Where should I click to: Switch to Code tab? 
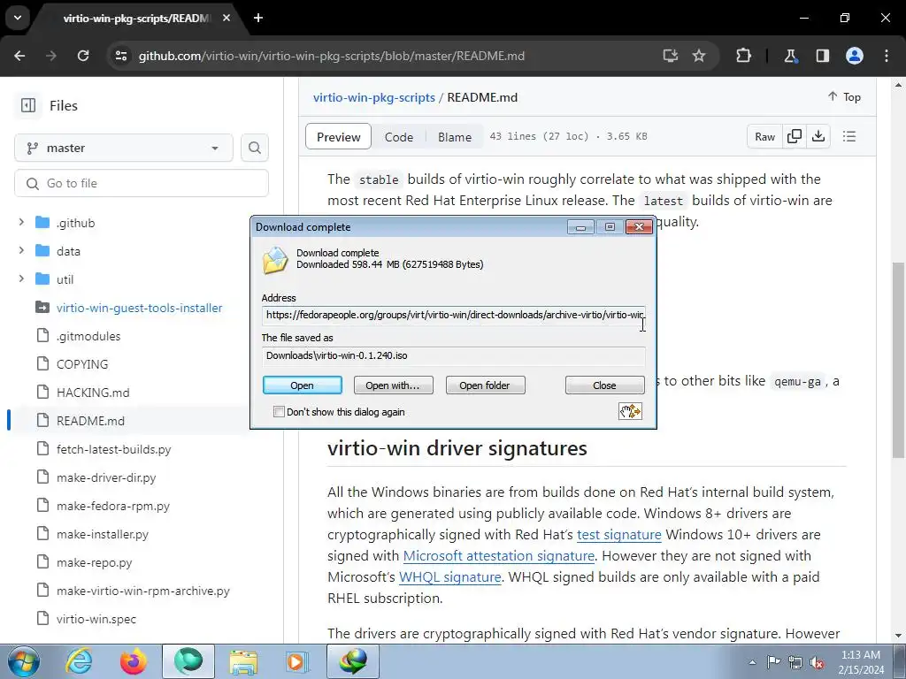click(399, 137)
